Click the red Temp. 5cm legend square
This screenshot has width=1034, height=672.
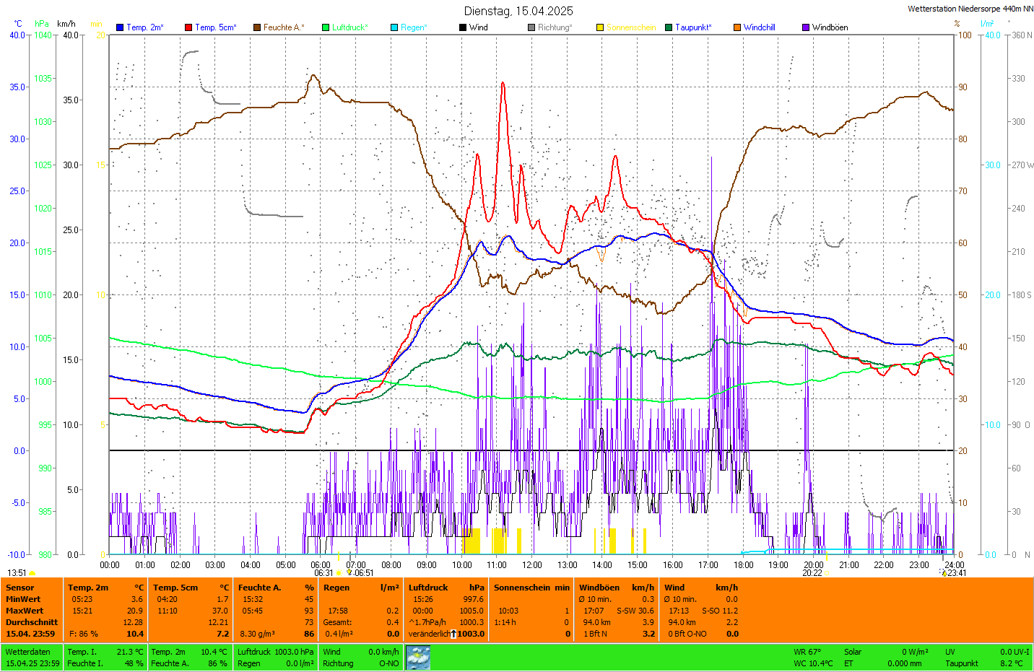tap(188, 27)
